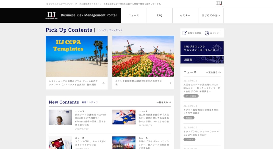Screen dimensions: 273x149
Task: Select はじめての方へ in the navigation
Action: click(211, 16)
